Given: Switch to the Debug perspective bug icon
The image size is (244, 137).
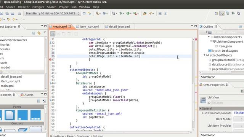Looking at the screenshot, I should click(233, 13).
